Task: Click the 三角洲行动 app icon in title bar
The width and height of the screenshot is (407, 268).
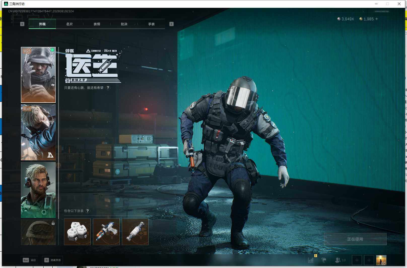Action: 6,4
